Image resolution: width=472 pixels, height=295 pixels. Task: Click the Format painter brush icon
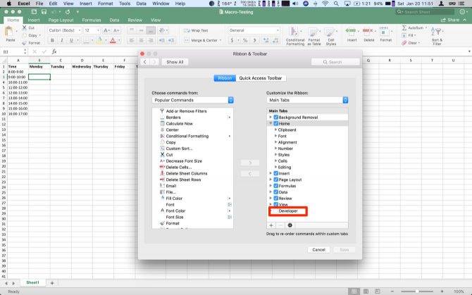25,43
